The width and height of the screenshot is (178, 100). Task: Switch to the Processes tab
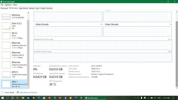4,8
